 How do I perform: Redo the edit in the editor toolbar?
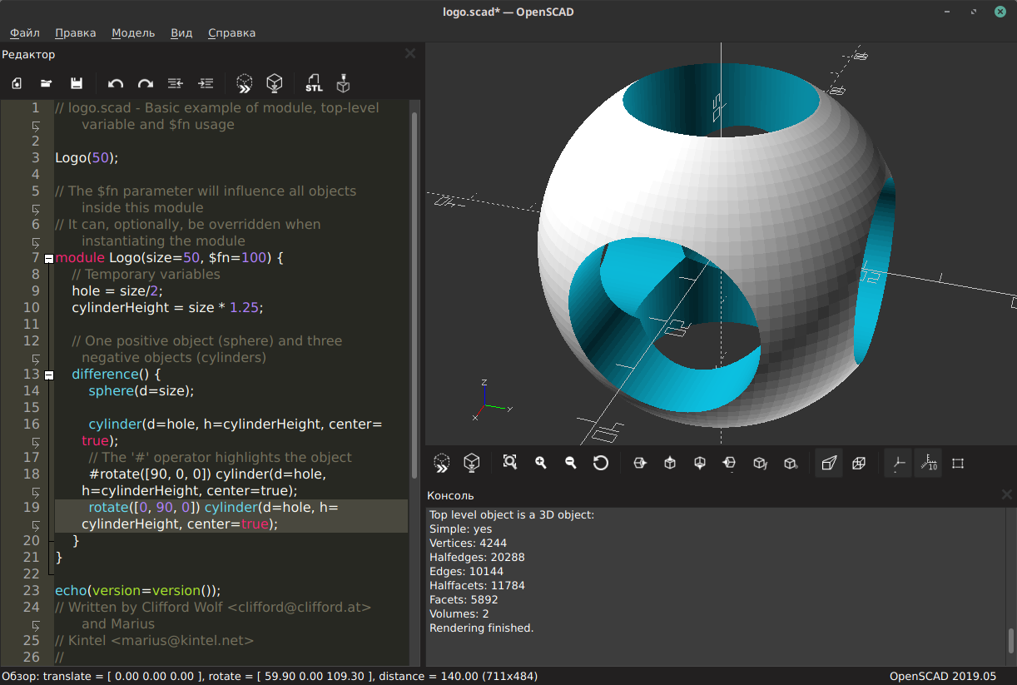click(x=146, y=83)
